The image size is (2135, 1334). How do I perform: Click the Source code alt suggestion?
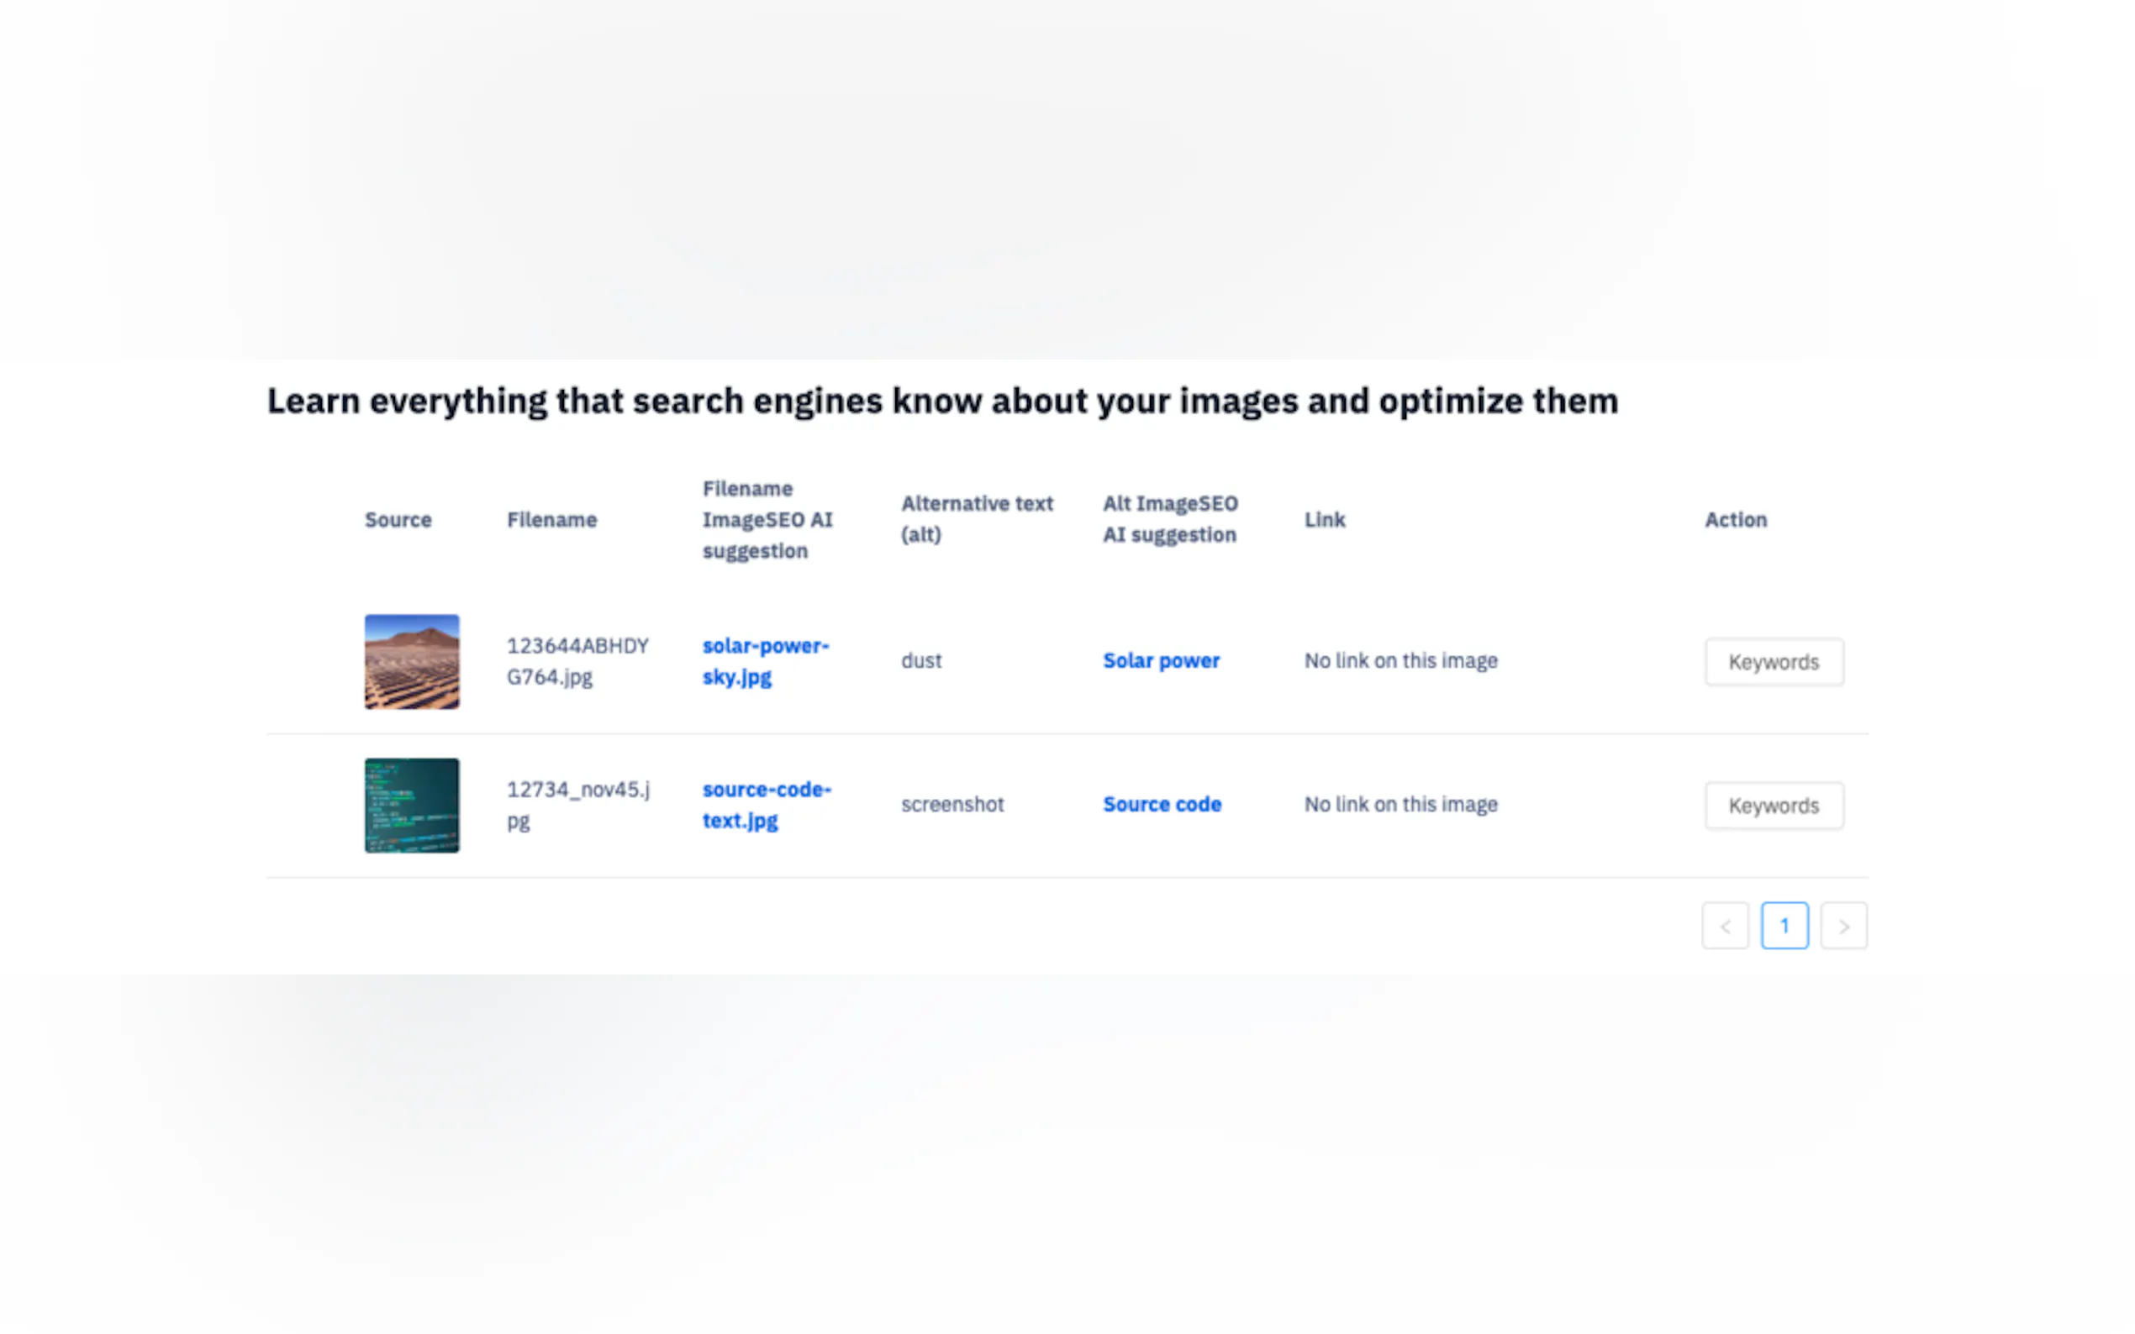[x=1162, y=804]
